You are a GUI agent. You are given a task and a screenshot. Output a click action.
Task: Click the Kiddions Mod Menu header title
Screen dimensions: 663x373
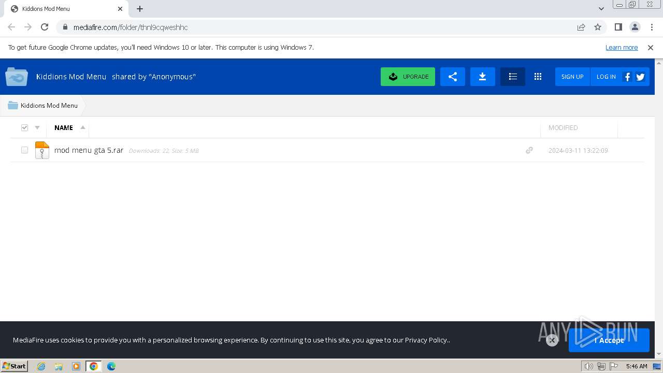tap(71, 77)
